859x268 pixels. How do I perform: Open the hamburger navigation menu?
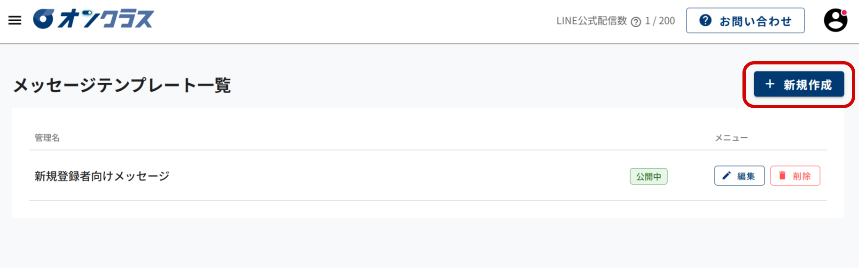click(x=15, y=20)
